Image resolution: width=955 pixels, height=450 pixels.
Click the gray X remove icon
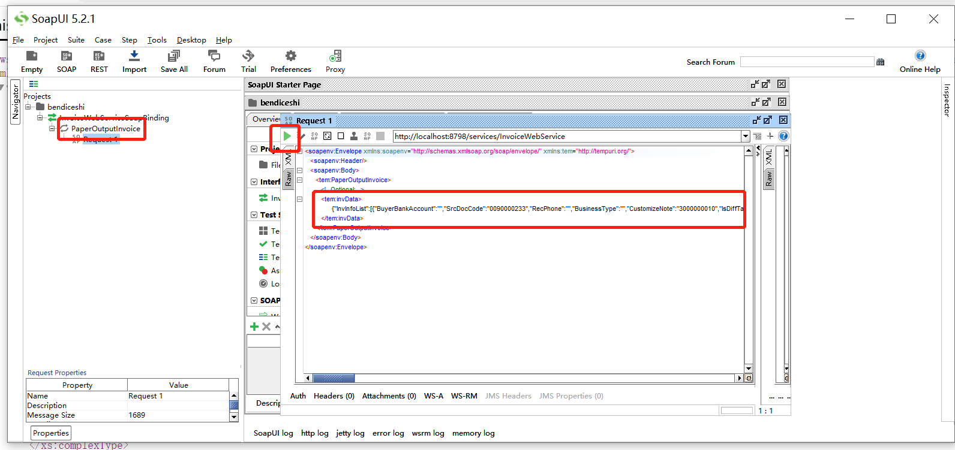[x=266, y=327]
